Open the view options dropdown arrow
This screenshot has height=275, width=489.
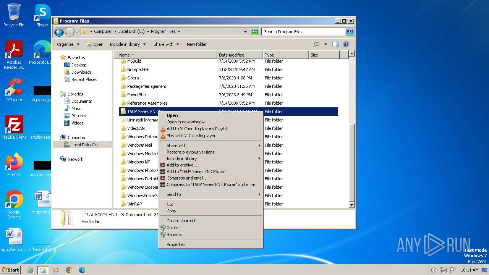click(x=325, y=44)
